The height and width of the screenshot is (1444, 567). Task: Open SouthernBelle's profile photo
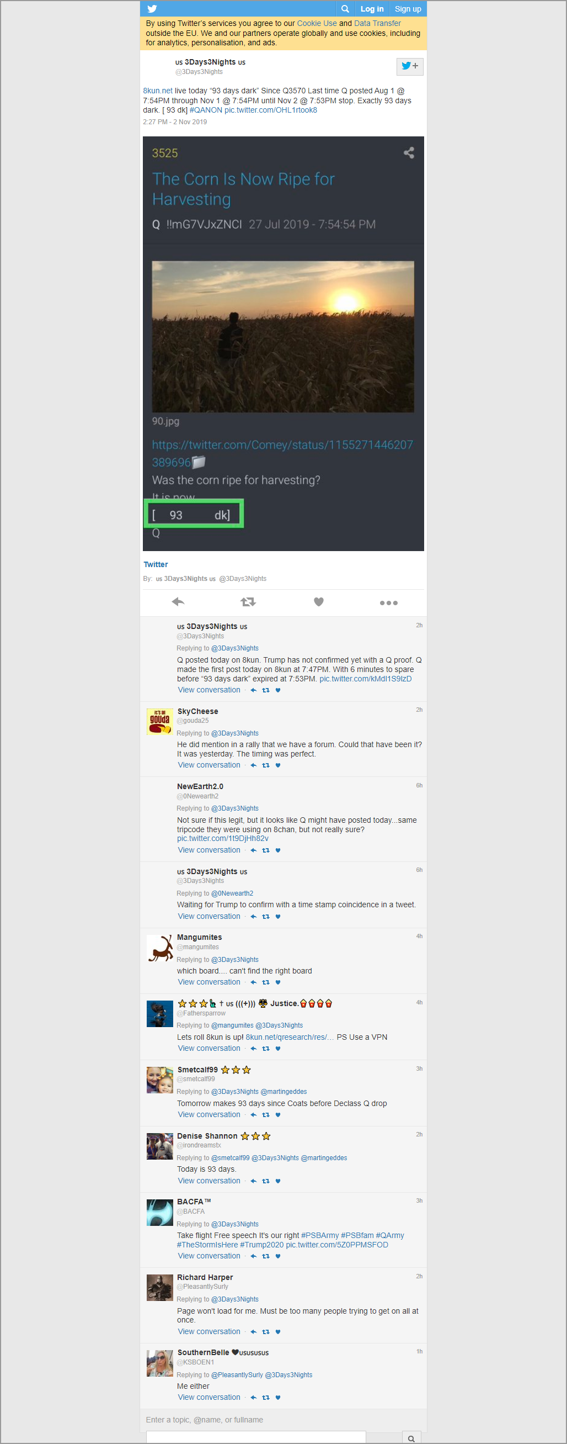click(159, 1363)
